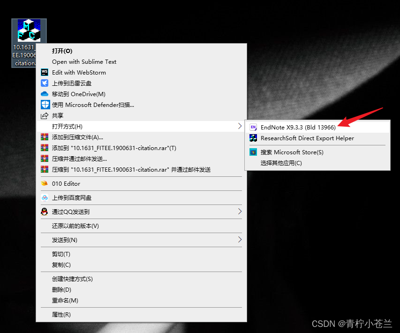Expand the 发送到(N) submenu arrow
Image resolution: width=400 pixels, height=333 pixels.
(240, 239)
